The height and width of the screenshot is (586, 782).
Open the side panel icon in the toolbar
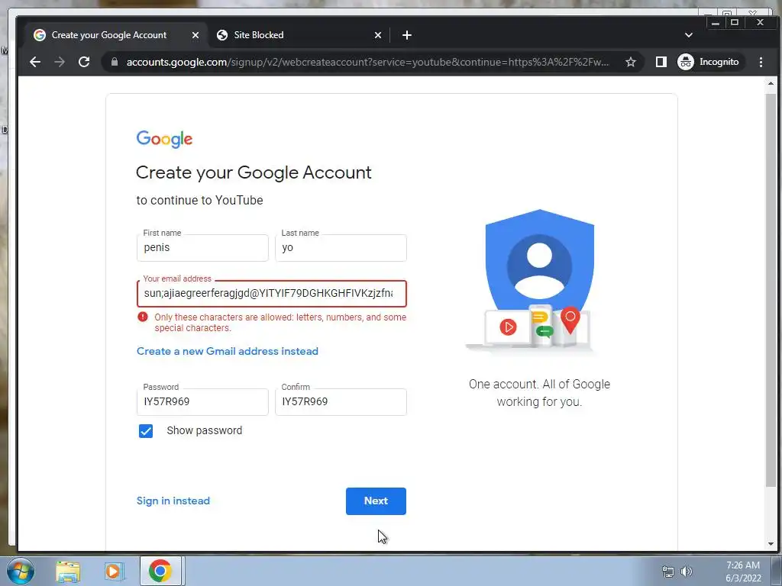pos(661,62)
